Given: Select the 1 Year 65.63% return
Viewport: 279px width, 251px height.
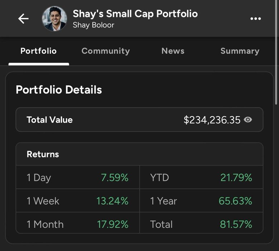Looking at the screenshot, I should (201, 200).
